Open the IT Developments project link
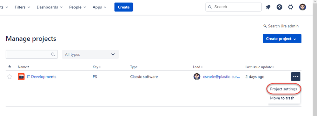Image resolution: width=317 pixels, height=116 pixels. 42,77
